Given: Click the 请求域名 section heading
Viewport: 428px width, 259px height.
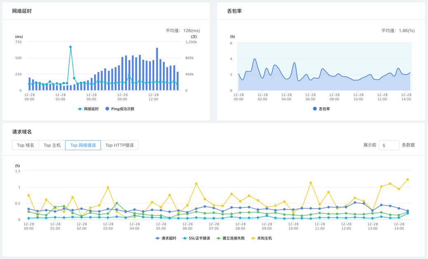Looking at the screenshot, I should click(x=22, y=132).
